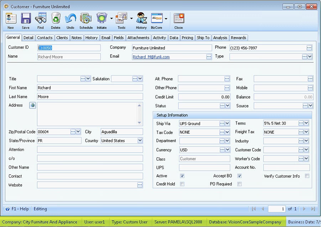The image size is (321, 227).
Task: Enable the PO Required checkbox
Action: [x=239, y=184]
